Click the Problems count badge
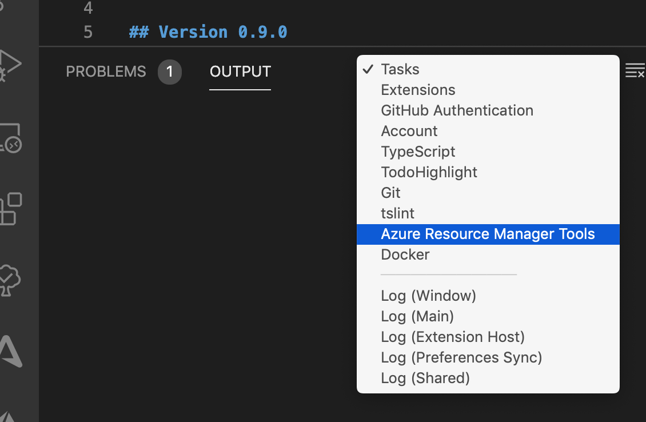 coord(169,72)
